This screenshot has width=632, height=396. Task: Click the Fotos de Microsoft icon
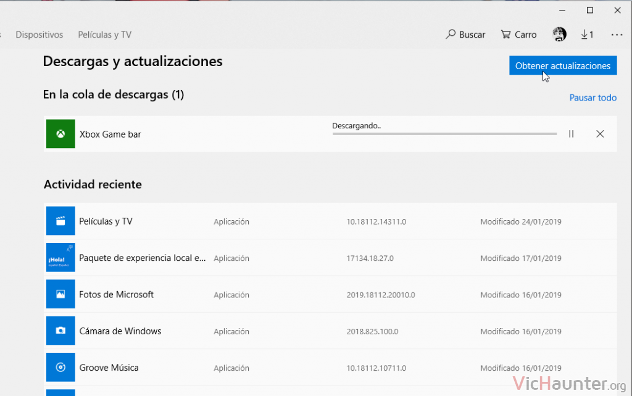pyautogui.click(x=60, y=294)
